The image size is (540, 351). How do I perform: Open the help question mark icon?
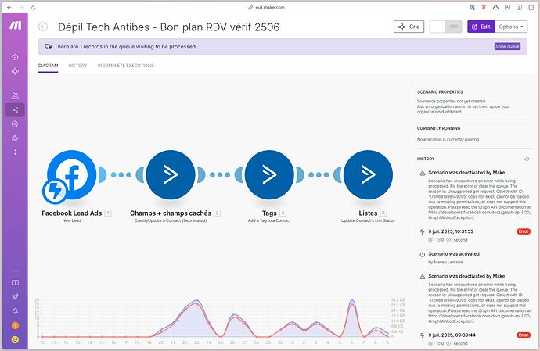click(15, 324)
